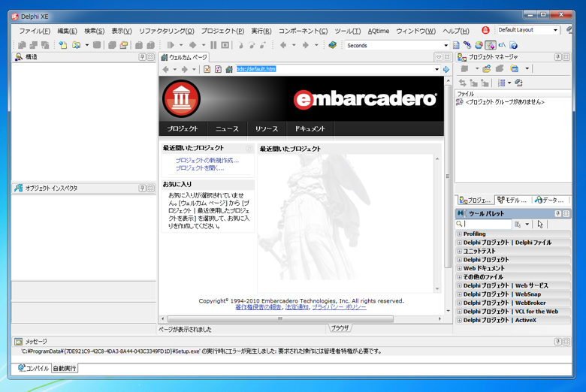Click the ニュース navigation button
Image resolution: width=586 pixels, height=392 pixels.
tap(227, 128)
